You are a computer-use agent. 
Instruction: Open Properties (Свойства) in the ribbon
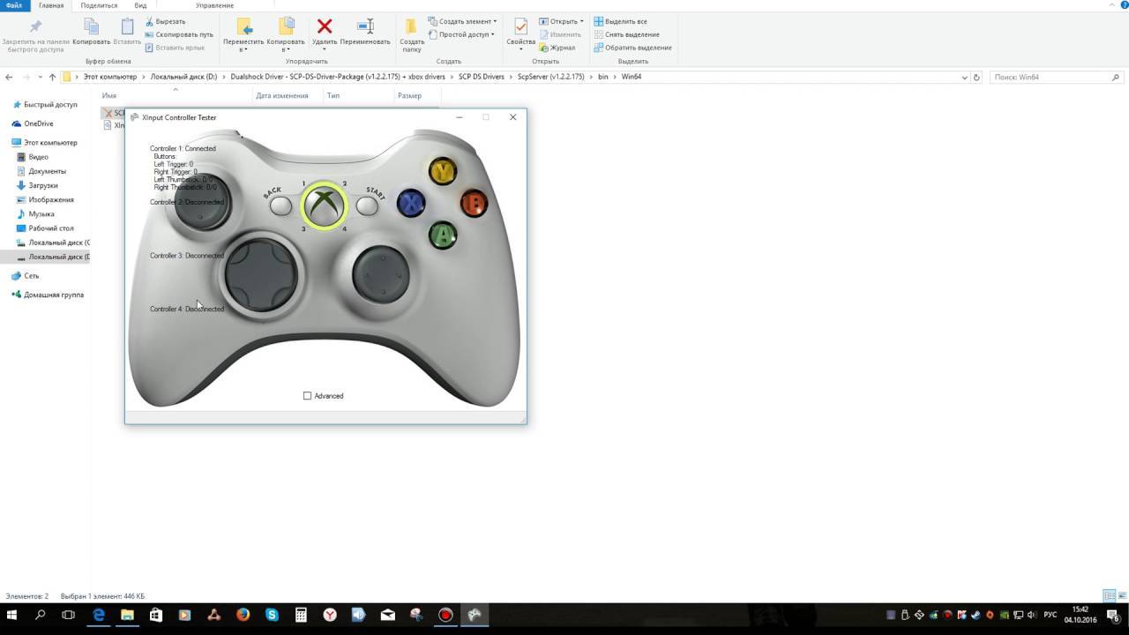click(x=520, y=32)
